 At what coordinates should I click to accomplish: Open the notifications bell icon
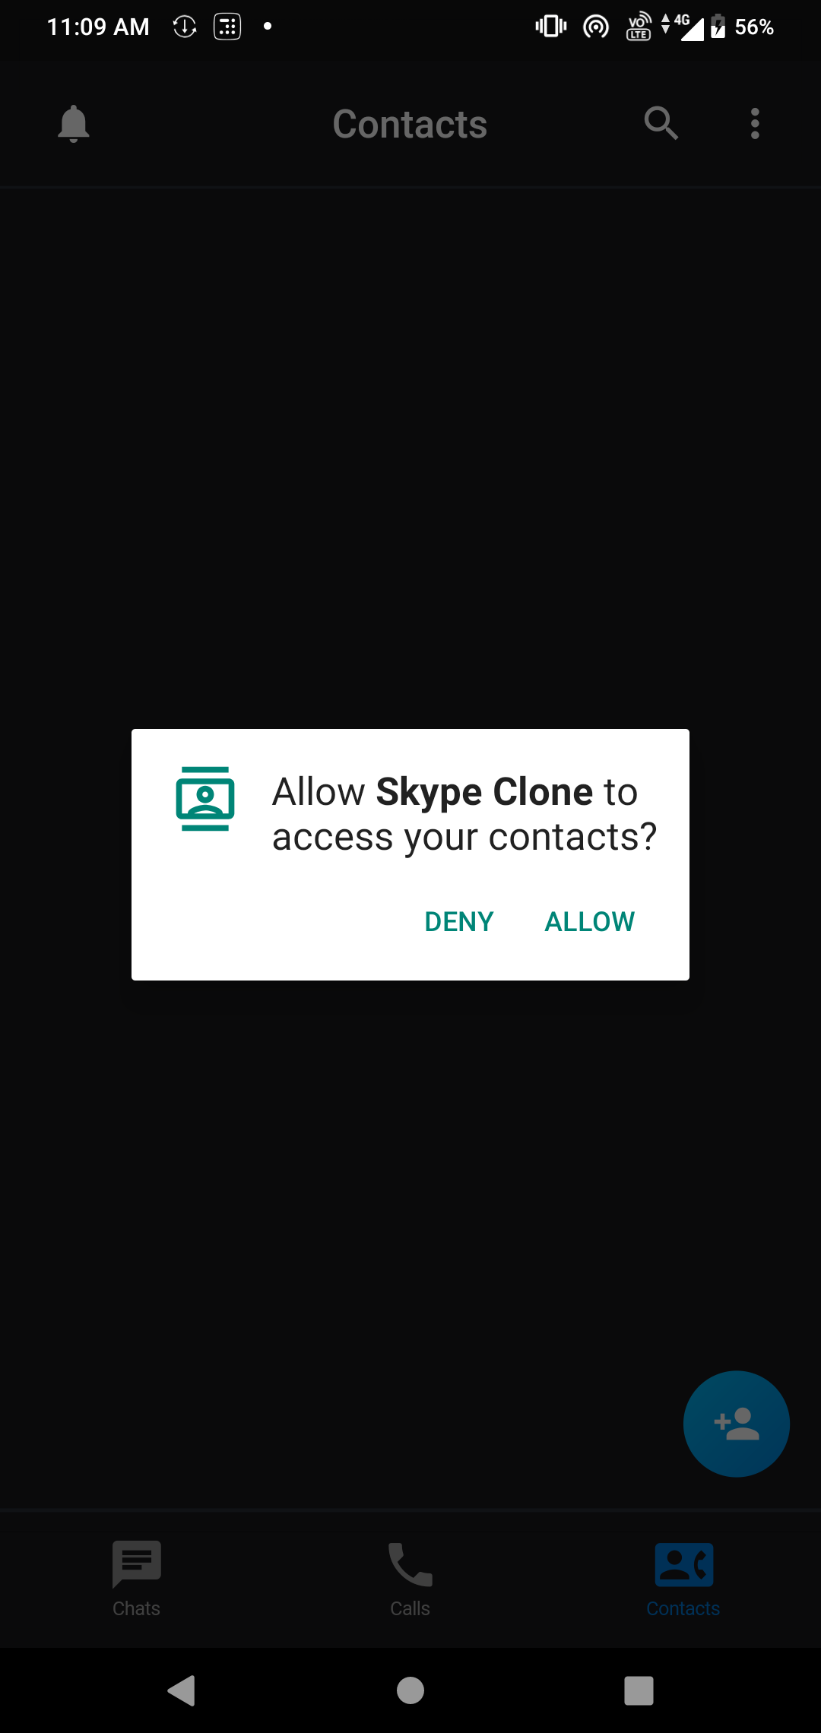pos(74,124)
